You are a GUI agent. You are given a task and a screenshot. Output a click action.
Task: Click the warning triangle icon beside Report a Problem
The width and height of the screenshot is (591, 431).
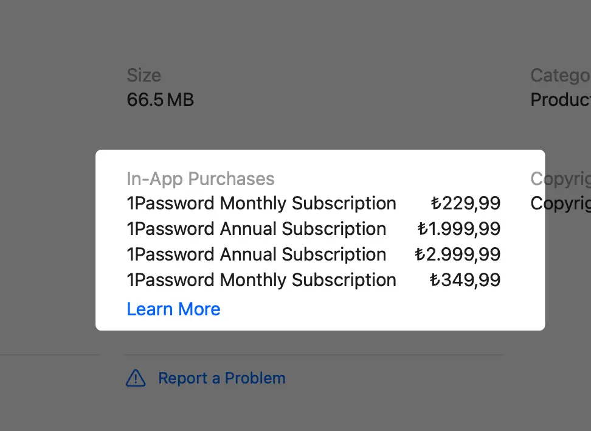point(136,378)
